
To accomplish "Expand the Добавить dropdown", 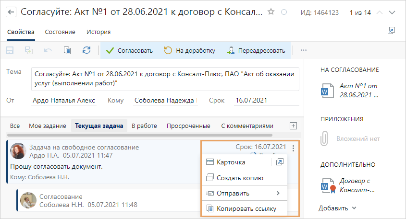I will (x=338, y=208).
